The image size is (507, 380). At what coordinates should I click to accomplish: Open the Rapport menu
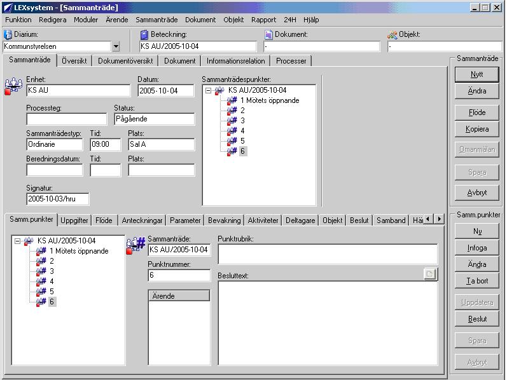pos(264,20)
